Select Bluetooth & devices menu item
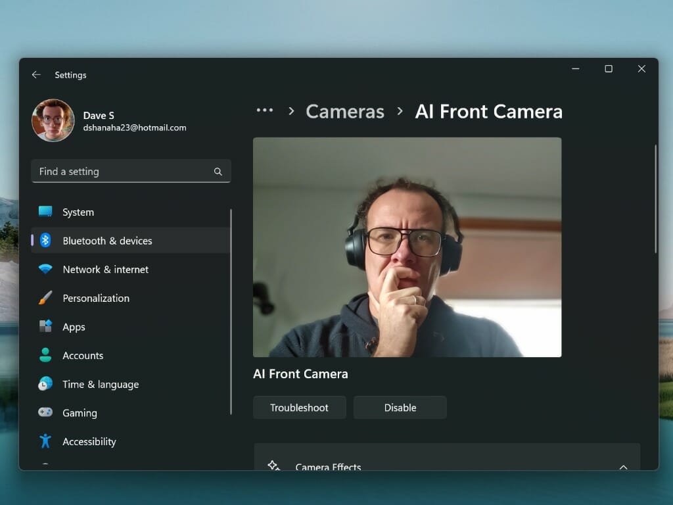Image resolution: width=673 pixels, height=505 pixels. [x=131, y=241]
